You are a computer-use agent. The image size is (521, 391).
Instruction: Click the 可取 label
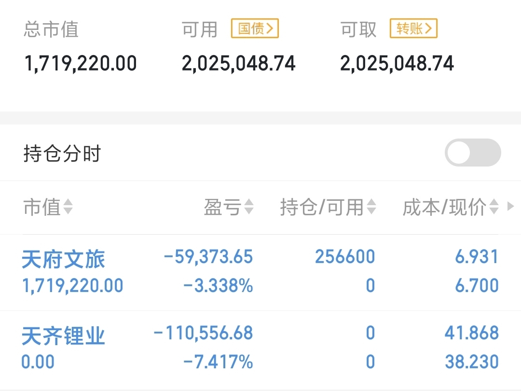[x=358, y=29]
